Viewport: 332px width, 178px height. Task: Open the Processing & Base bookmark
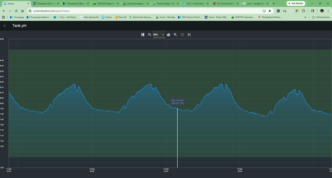pos(38,17)
